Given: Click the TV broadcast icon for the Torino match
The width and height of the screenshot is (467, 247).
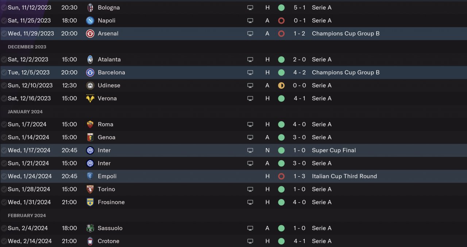Looking at the screenshot, I should point(250,189).
